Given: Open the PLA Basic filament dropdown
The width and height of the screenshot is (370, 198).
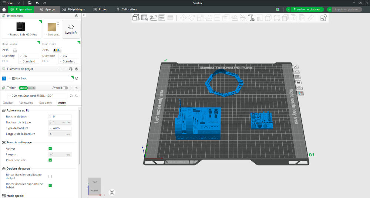Looking at the screenshot, I should pyautogui.click(x=41, y=78).
